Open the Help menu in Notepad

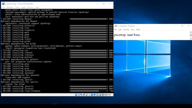138,29
